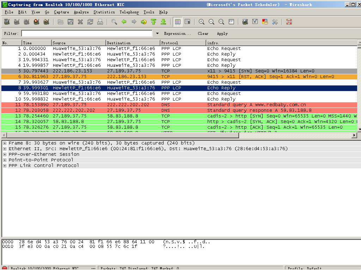The image size is (361, 270).
Task: Expand Point-to-Point Protocol node
Action: 5,160
